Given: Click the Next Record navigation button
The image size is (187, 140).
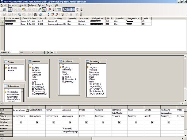Looking at the screenshot, I should pyautogui.click(x=49, y=52).
